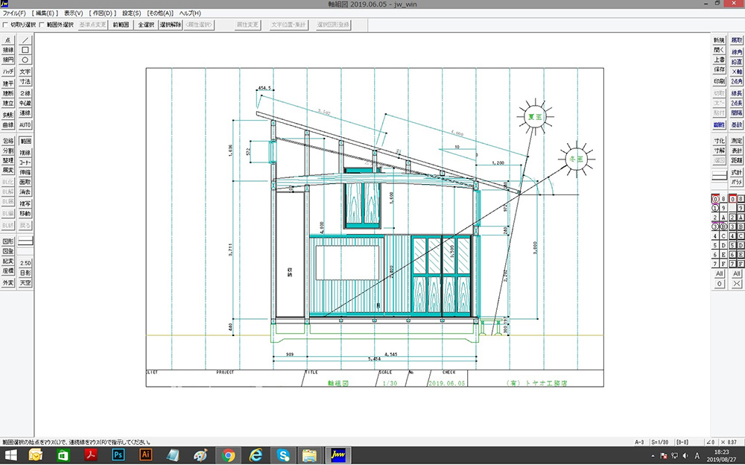Open the ファイル(F) menu
The image size is (745, 465).
tap(13, 13)
